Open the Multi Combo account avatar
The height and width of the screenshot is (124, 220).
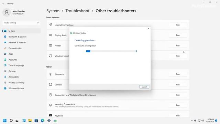(x=7, y=12)
